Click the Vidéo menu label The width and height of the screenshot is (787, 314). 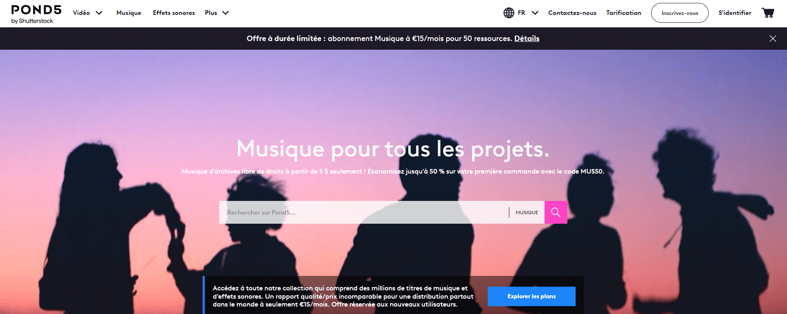pyautogui.click(x=81, y=13)
